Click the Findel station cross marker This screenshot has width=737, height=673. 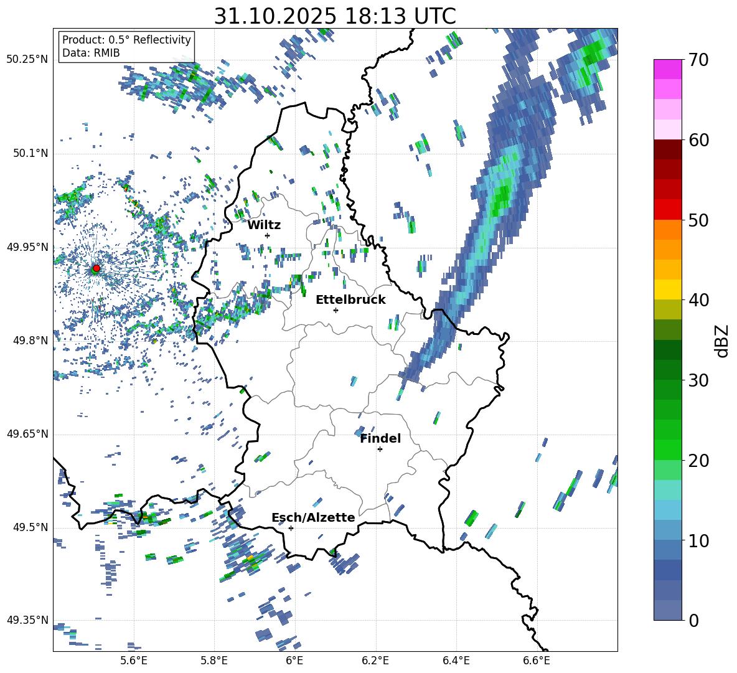pos(380,449)
